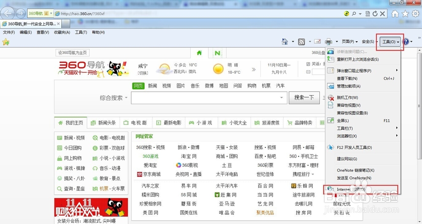Select 管理加载项(A) menu entry
The image size is (422, 224).
(x=363, y=86)
